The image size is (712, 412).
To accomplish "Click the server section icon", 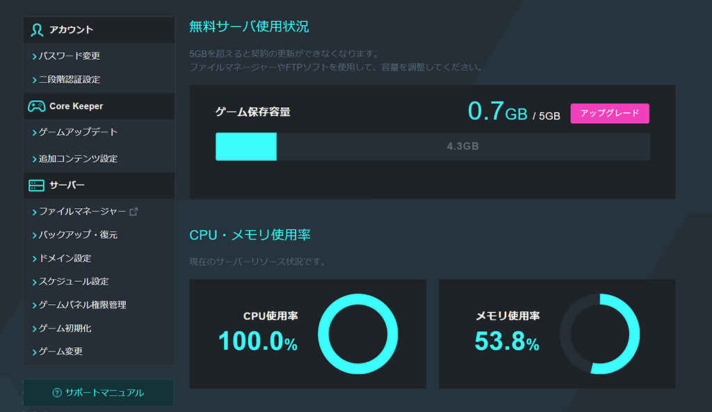I will coord(37,185).
